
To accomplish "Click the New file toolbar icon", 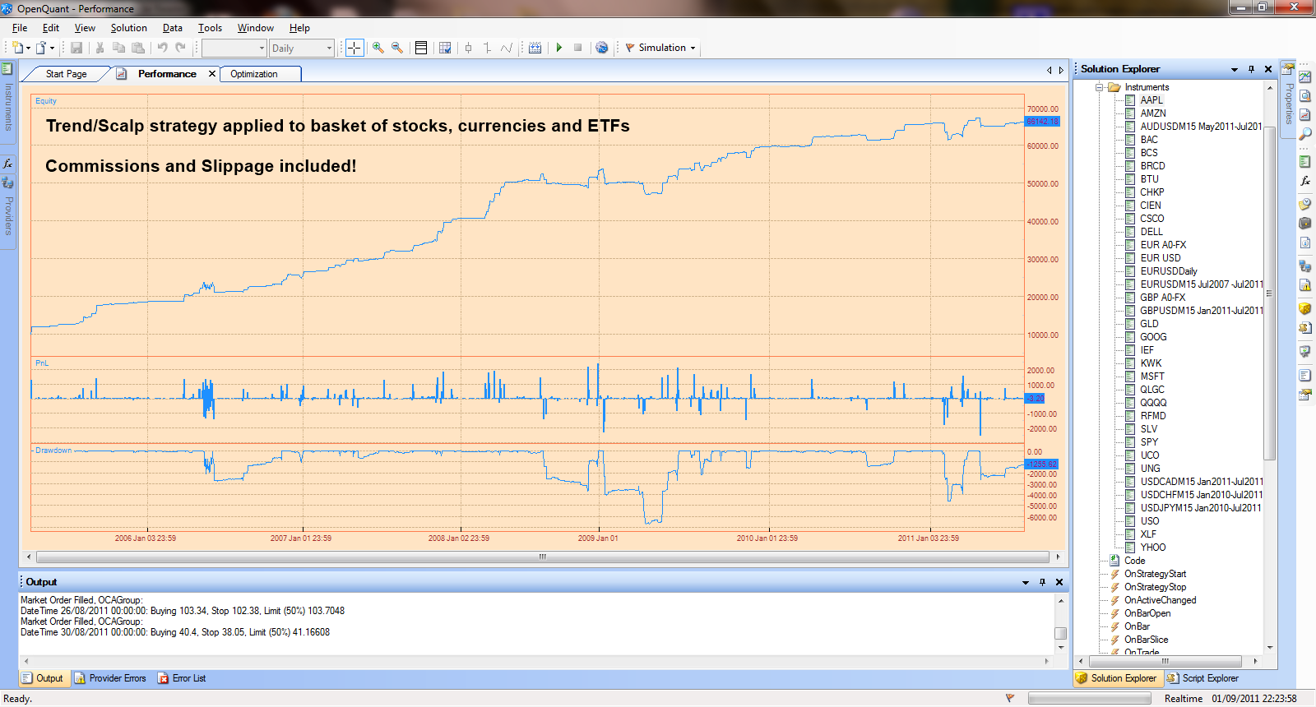I will click(x=17, y=48).
